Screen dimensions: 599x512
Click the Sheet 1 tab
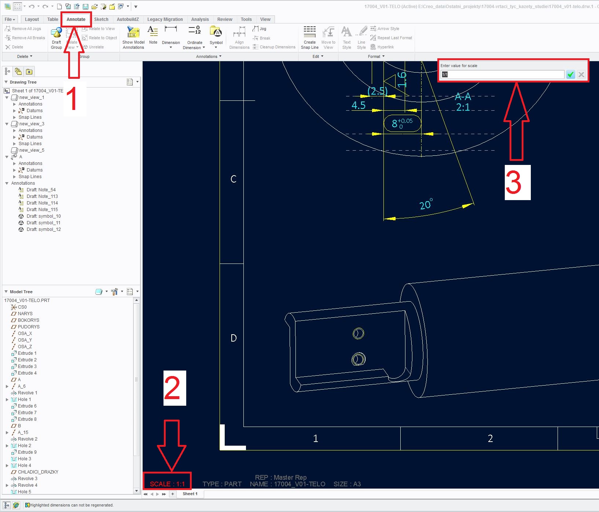point(190,494)
